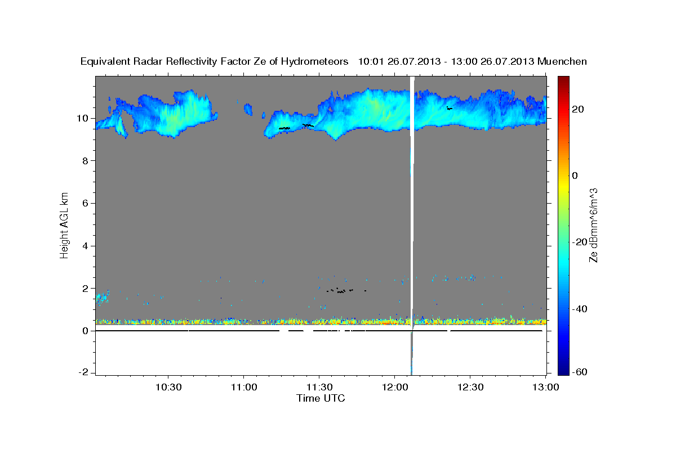
Task: Click the 'Time UTC' x-axis label
Action: [321, 398]
